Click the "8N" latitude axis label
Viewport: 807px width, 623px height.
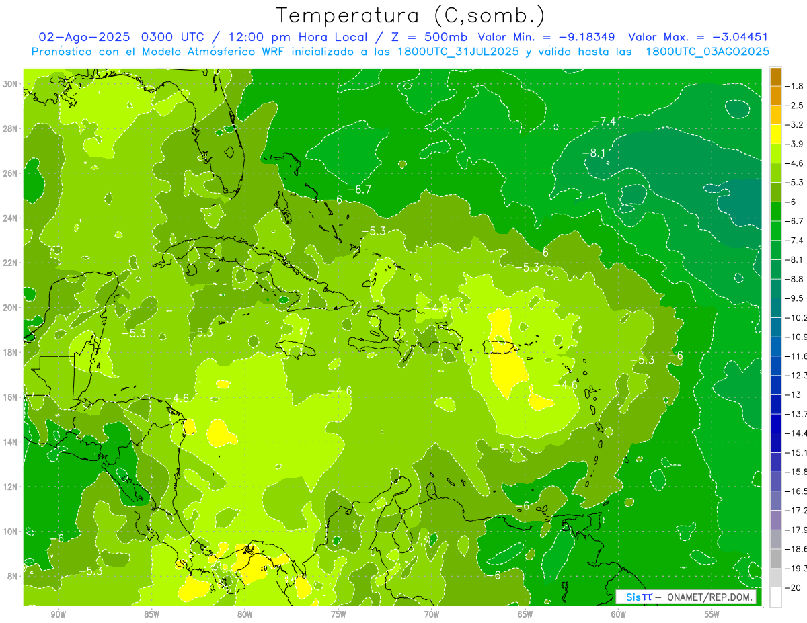[13, 576]
